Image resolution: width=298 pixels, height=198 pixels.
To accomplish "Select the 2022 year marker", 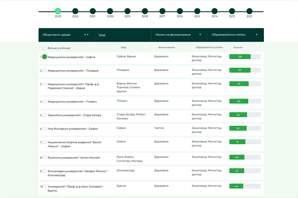I will click(x=75, y=11).
